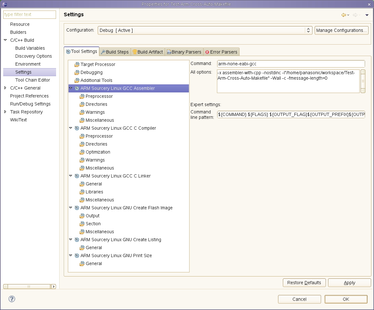
Task: Click the Command line pattern field
Action: point(291,114)
